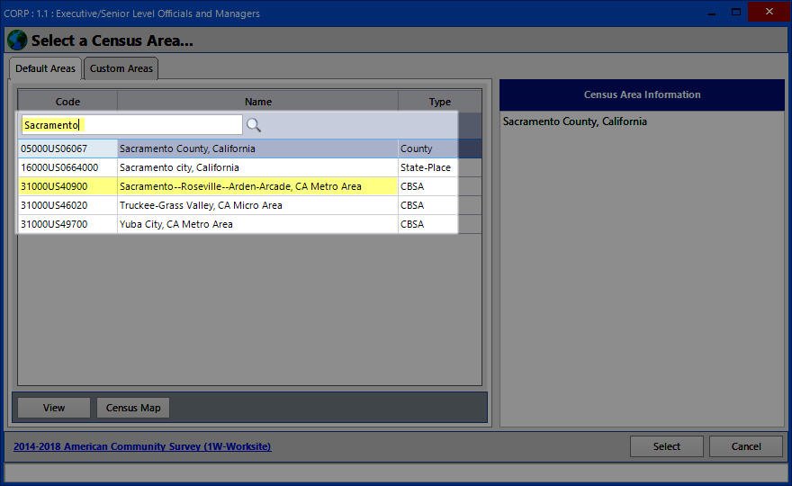Image resolution: width=792 pixels, height=486 pixels.
Task: Choose Truckee-Grass Valley, CA Micro Area
Action: 257,205
